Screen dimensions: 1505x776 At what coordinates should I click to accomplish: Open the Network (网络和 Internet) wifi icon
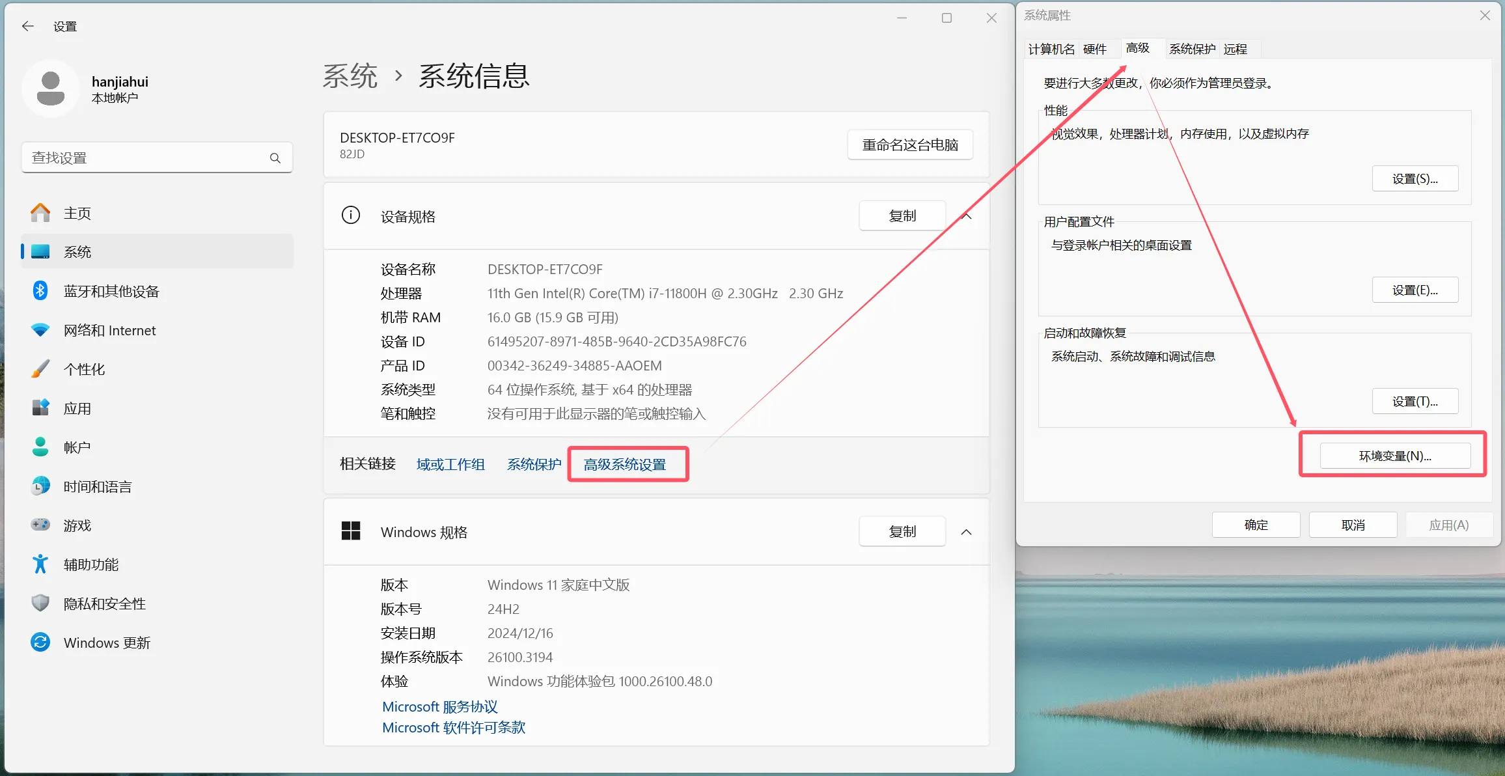40,330
